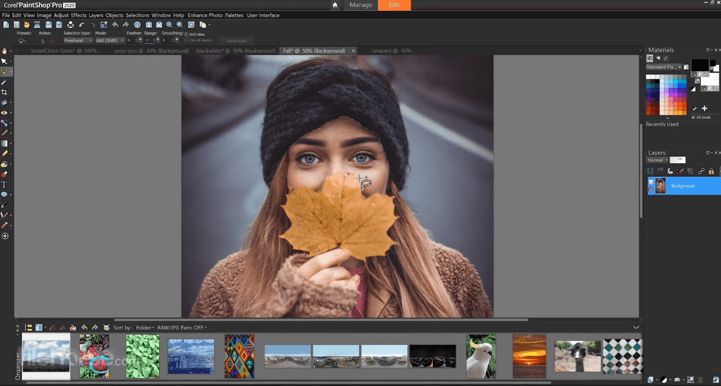
Task: Click the Undo icon in the toolbar
Action: pos(81,24)
